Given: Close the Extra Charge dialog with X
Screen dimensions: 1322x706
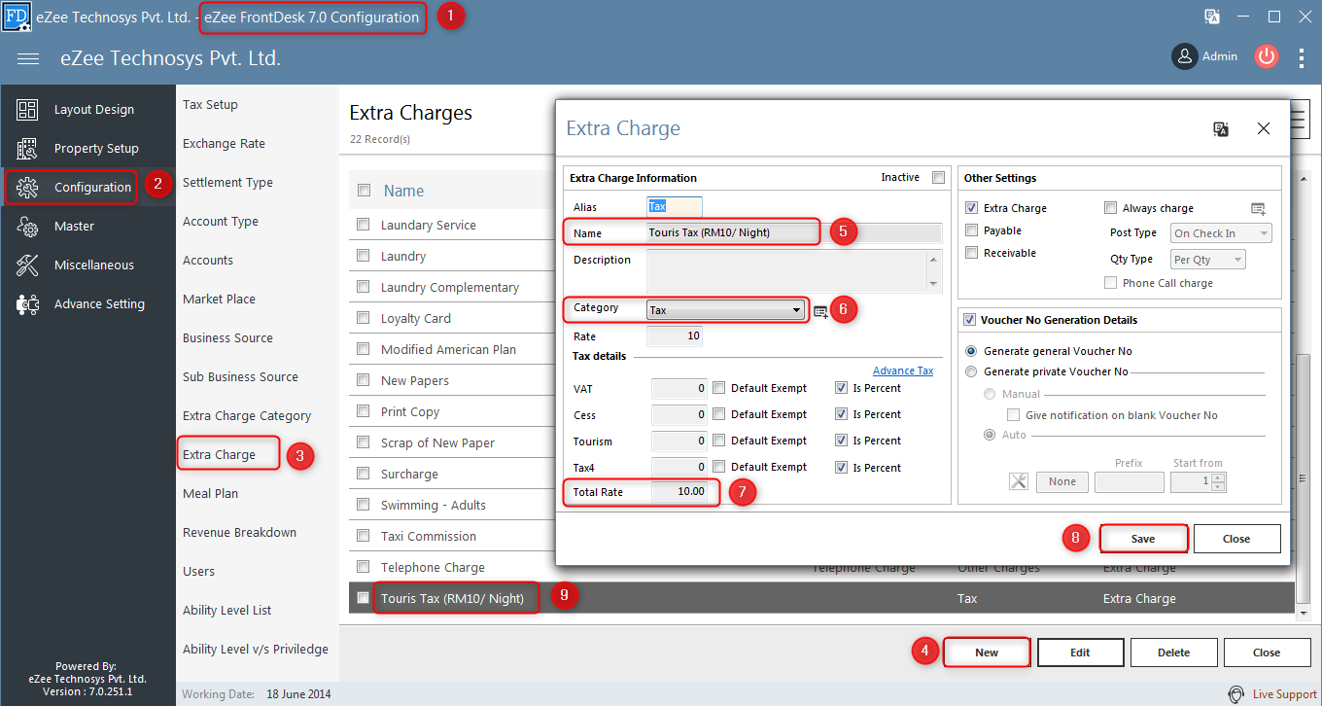Looking at the screenshot, I should (x=1263, y=128).
